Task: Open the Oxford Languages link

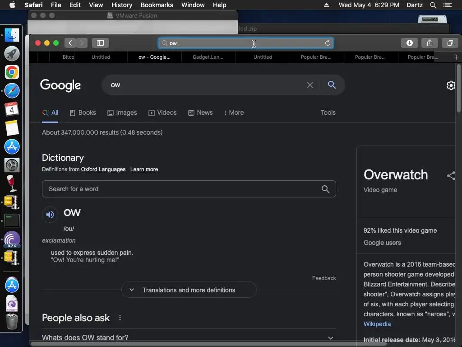Action: (103, 169)
